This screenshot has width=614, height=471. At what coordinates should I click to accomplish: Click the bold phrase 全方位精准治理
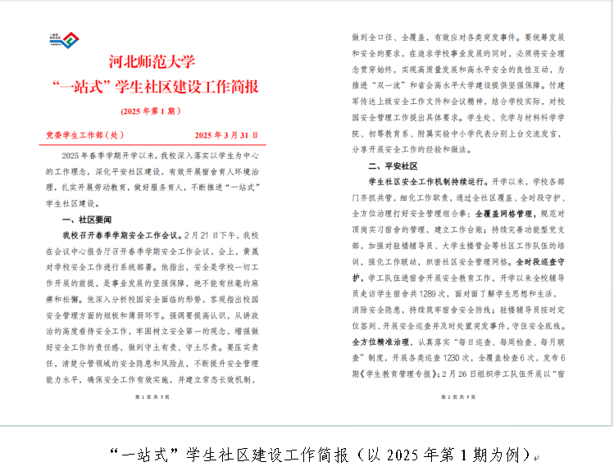tap(380, 341)
